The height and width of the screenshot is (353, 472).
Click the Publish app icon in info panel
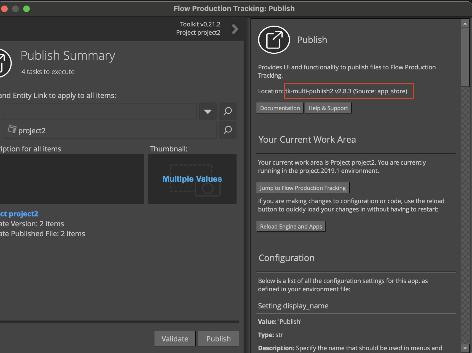tap(274, 40)
